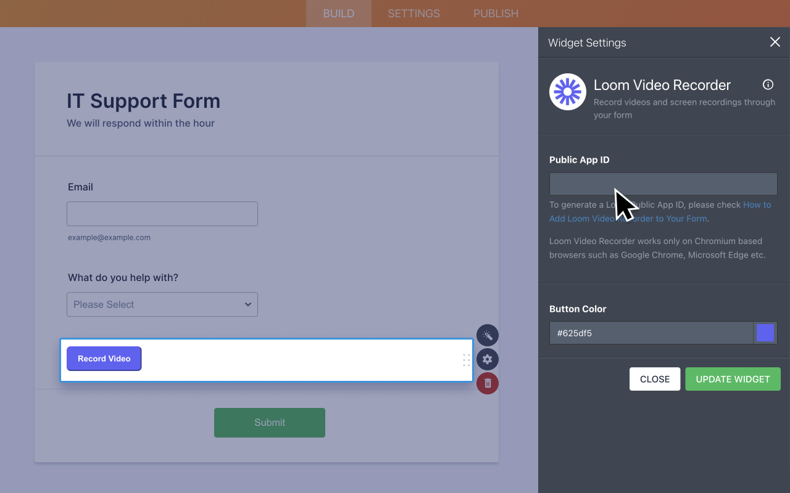Click the dropdown chevron on the select field
The image size is (790, 493).
point(247,304)
